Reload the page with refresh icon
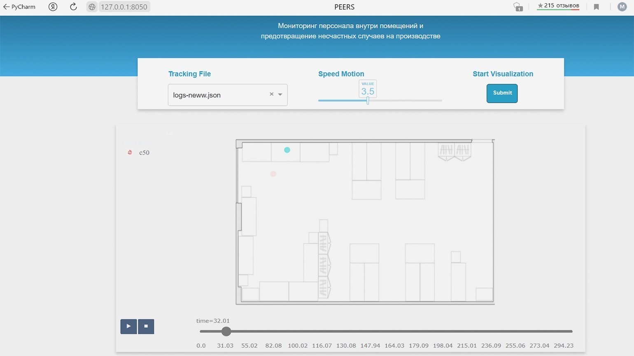This screenshot has height=356, width=634. (x=73, y=7)
